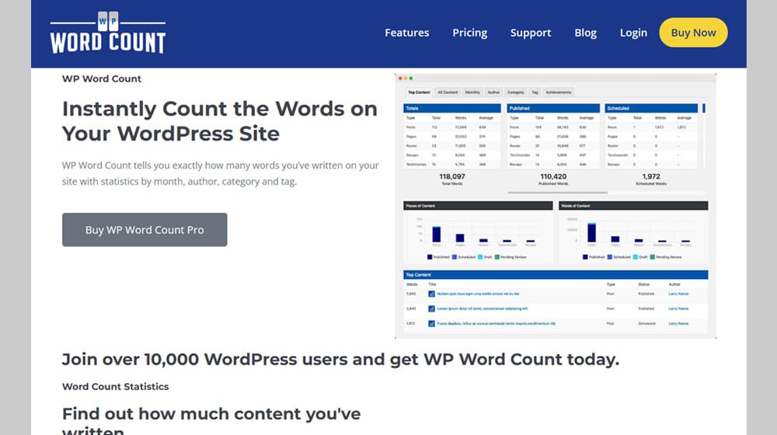This screenshot has height=435, width=777.
Task: Click the horizontal scrollbar under Published Words
Action: point(553,192)
